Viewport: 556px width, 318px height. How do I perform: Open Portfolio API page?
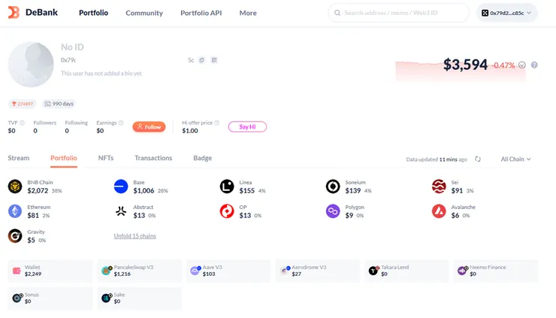point(201,13)
